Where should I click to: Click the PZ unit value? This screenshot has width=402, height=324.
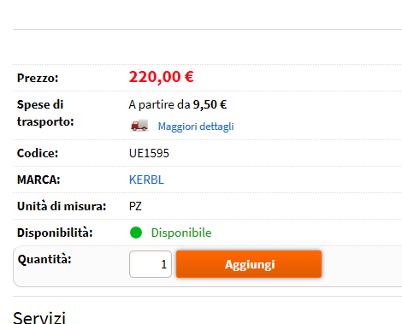[x=135, y=206]
